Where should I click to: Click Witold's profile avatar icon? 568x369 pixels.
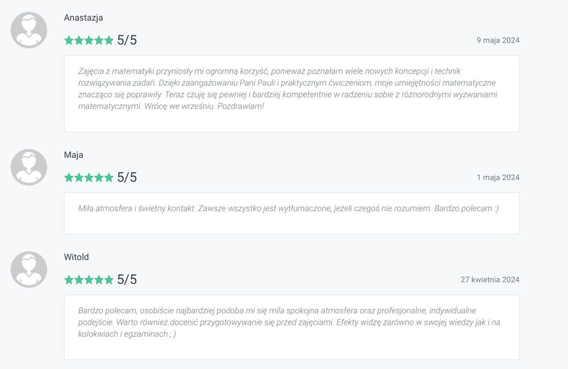(29, 269)
